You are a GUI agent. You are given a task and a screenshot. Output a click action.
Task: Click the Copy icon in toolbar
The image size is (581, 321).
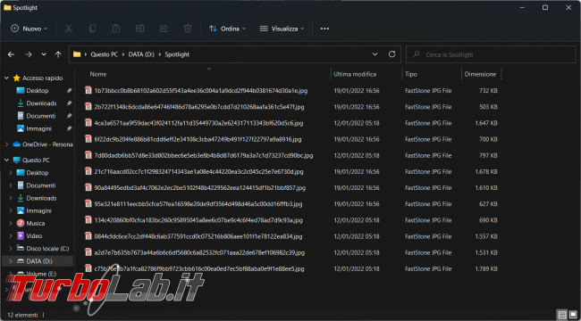[92, 29]
